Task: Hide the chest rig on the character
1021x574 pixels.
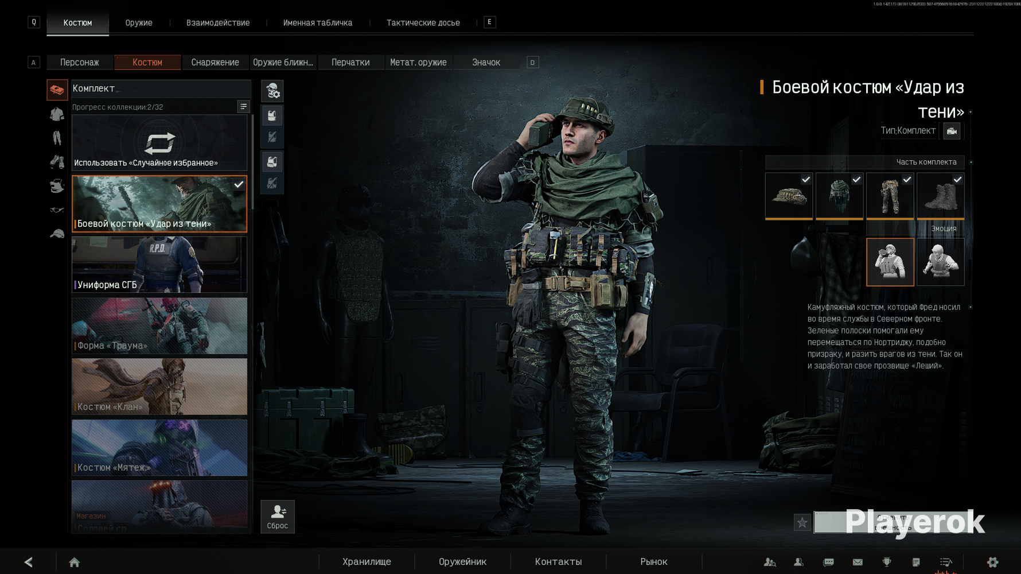Action: tap(272, 183)
